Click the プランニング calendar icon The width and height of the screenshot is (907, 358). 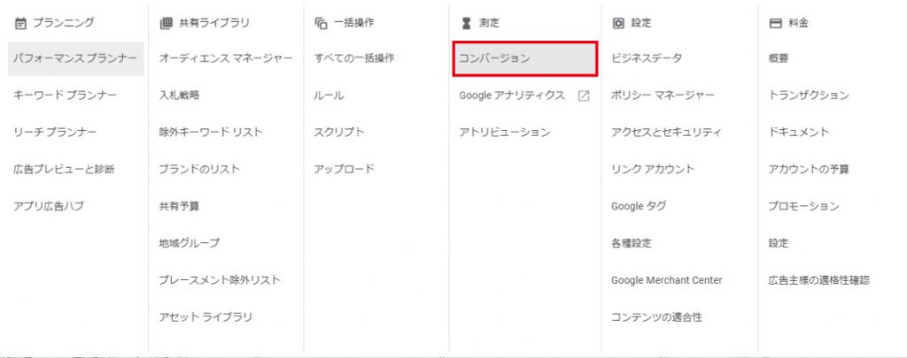(x=20, y=23)
